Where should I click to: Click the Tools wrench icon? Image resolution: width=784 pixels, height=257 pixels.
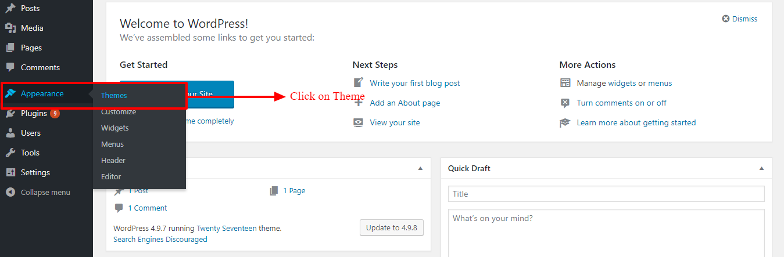tap(10, 153)
